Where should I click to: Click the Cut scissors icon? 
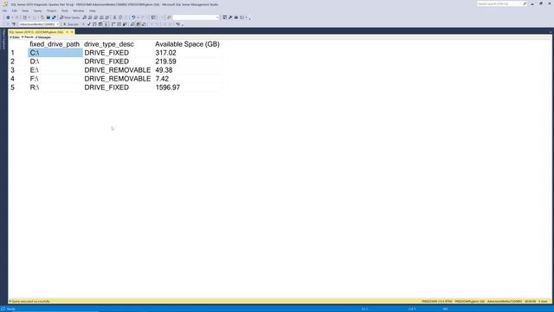114,17
